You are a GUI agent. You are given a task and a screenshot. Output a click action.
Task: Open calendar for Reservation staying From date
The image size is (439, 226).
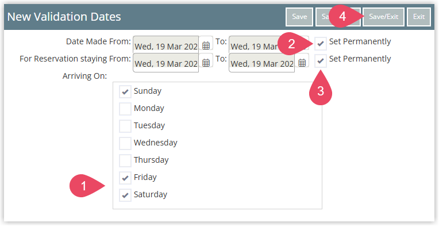coord(206,63)
